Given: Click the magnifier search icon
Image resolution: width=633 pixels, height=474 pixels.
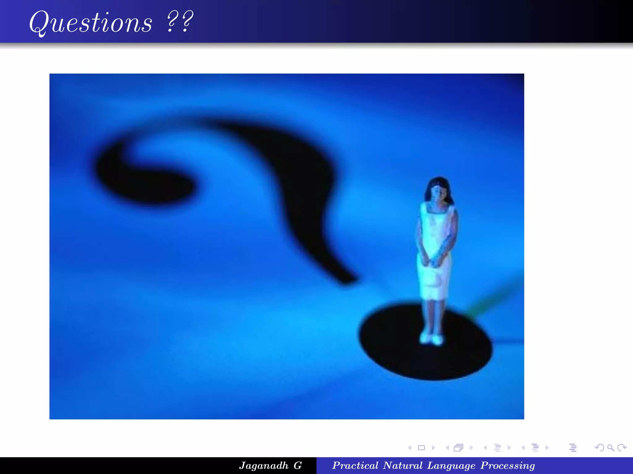Looking at the screenshot, I should pos(610,448).
